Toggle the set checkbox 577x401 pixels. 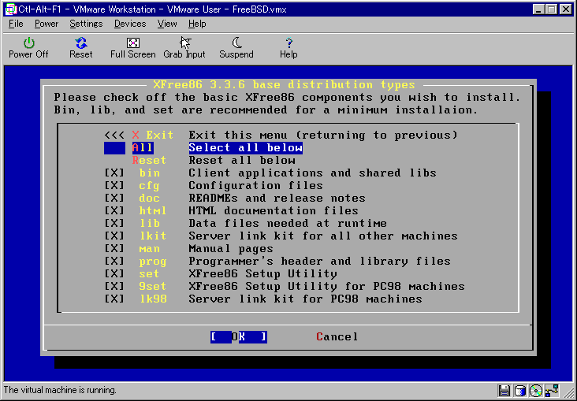click(114, 273)
